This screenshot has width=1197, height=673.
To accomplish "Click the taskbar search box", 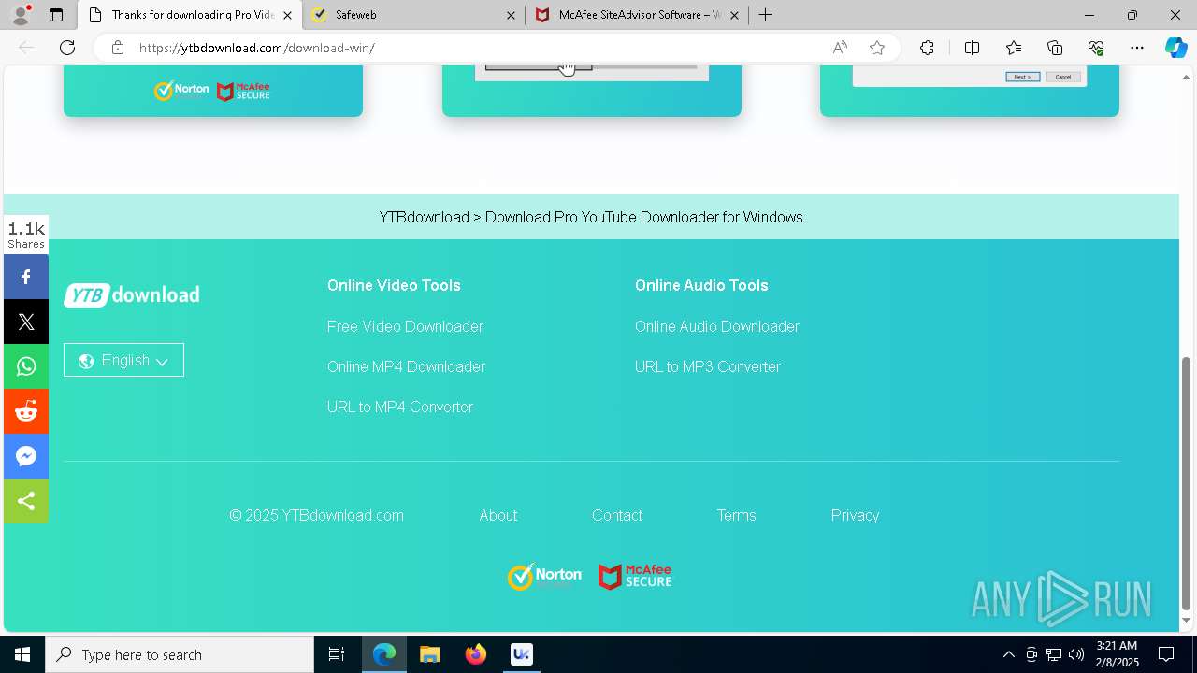I will coord(180,654).
